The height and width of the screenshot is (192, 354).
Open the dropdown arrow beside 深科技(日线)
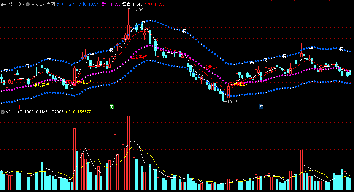coord(28,4)
